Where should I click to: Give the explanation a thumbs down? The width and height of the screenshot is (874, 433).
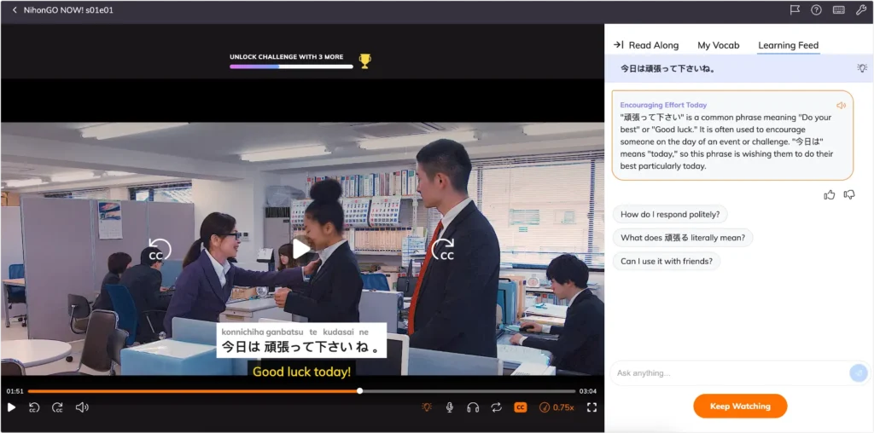[849, 195]
